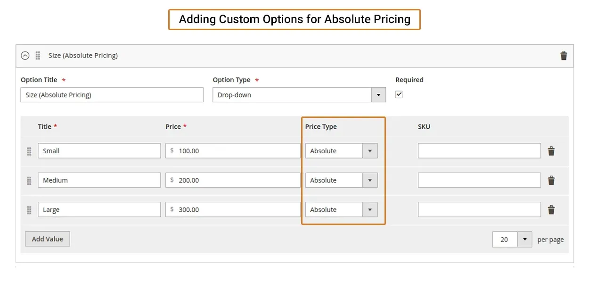
Task: Click the Add Value button
Action: coord(48,239)
